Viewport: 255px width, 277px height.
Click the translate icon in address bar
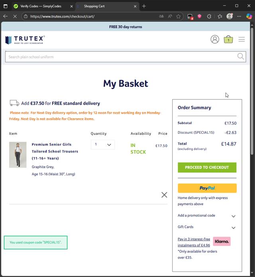click(x=161, y=16)
